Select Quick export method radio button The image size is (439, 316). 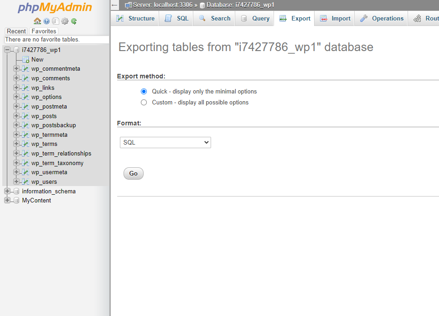[144, 92]
